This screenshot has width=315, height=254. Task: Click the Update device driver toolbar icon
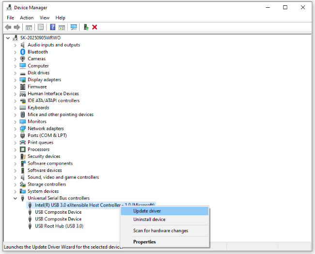(x=86, y=27)
